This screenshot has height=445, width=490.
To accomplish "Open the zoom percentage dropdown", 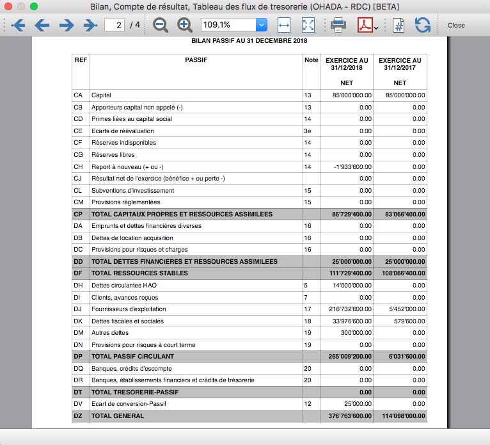I will coord(262,25).
